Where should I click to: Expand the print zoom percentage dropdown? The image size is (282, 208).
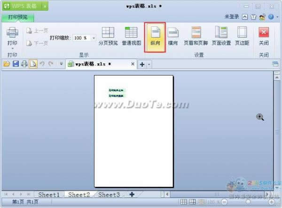94,38
